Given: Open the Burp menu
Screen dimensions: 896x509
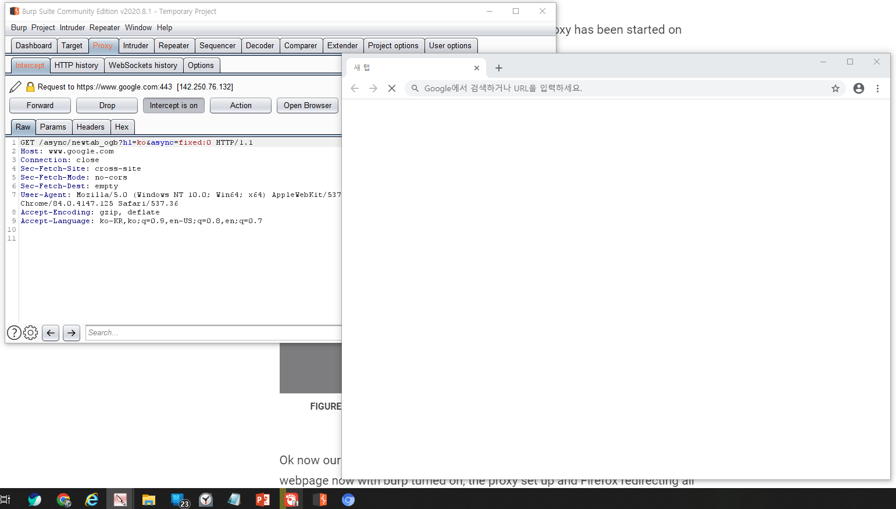Looking at the screenshot, I should [19, 27].
